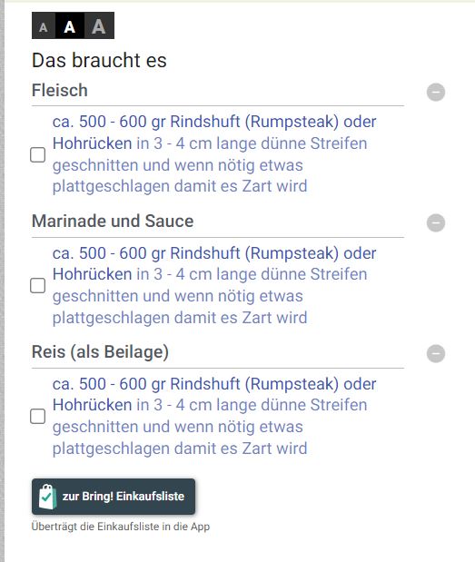Click the Reis (als Beilage) heading
Screen dimensions: 475x562
(100, 351)
